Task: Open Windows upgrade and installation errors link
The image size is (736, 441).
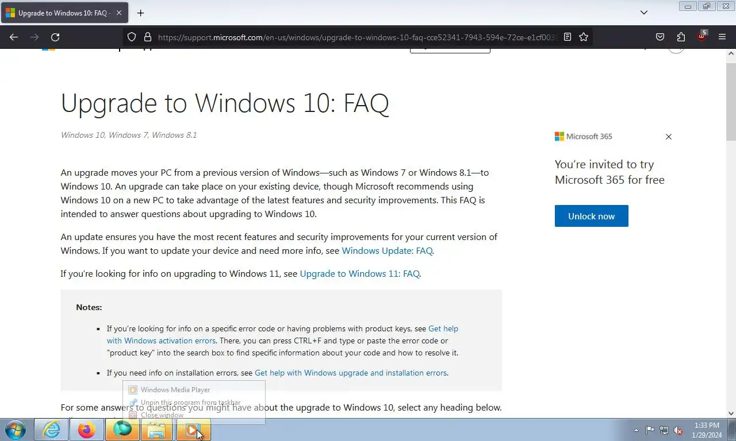Action: click(351, 373)
